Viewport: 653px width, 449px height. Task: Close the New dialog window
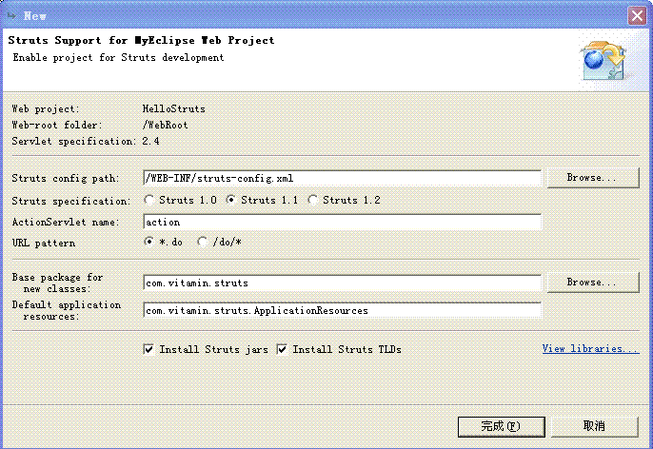[x=637, y=16]
